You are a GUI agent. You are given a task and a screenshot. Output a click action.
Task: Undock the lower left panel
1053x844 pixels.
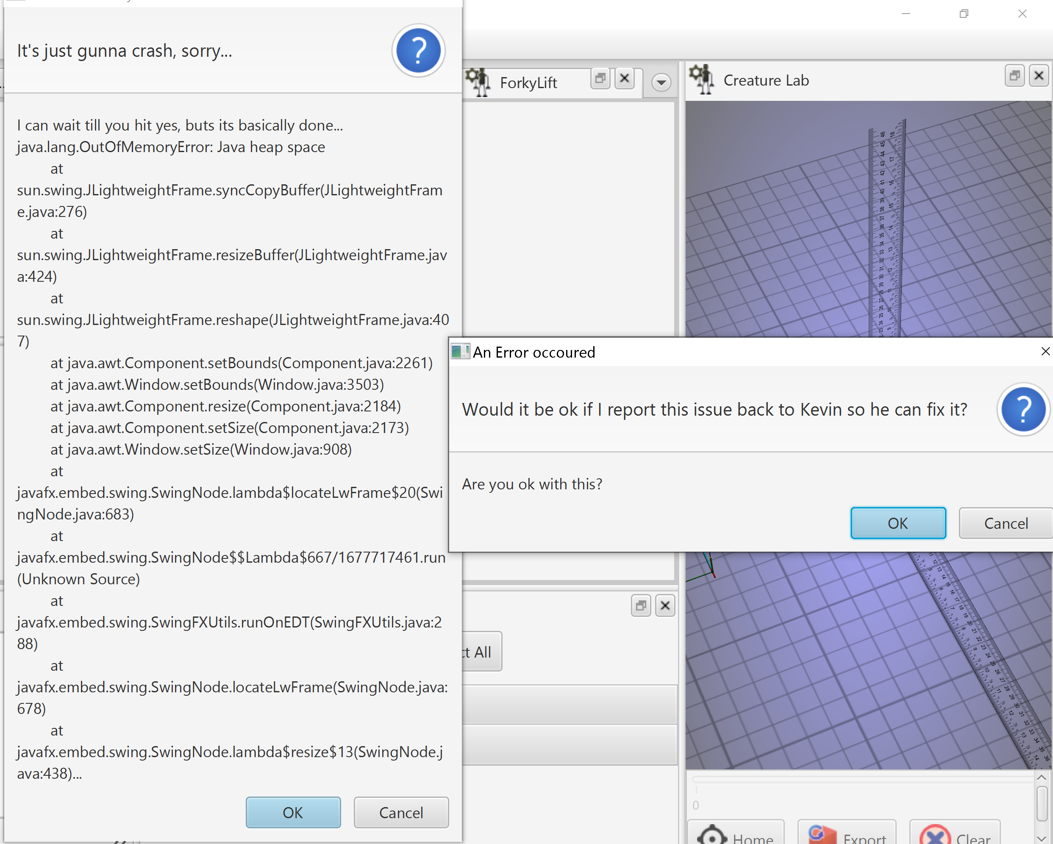(x=640, y=605)
